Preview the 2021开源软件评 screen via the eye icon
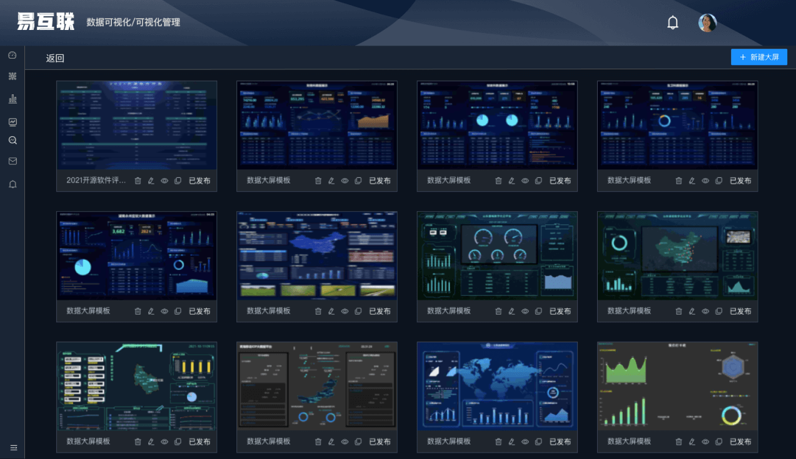The height and width of the screenshot is (459, 796). tap(164, 180)
